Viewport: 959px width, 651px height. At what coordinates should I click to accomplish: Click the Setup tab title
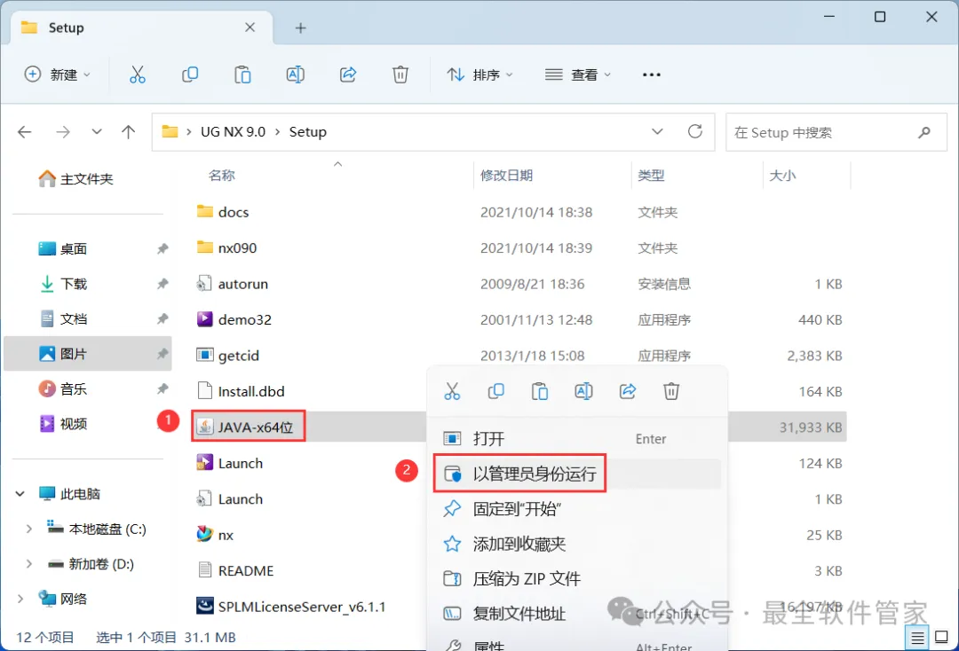[x=66, y=28]
